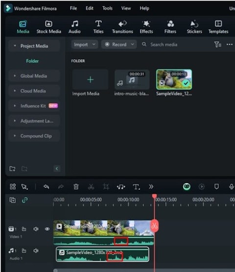
Task: Open the three-dot more options menu
Action: click(230, 45)
